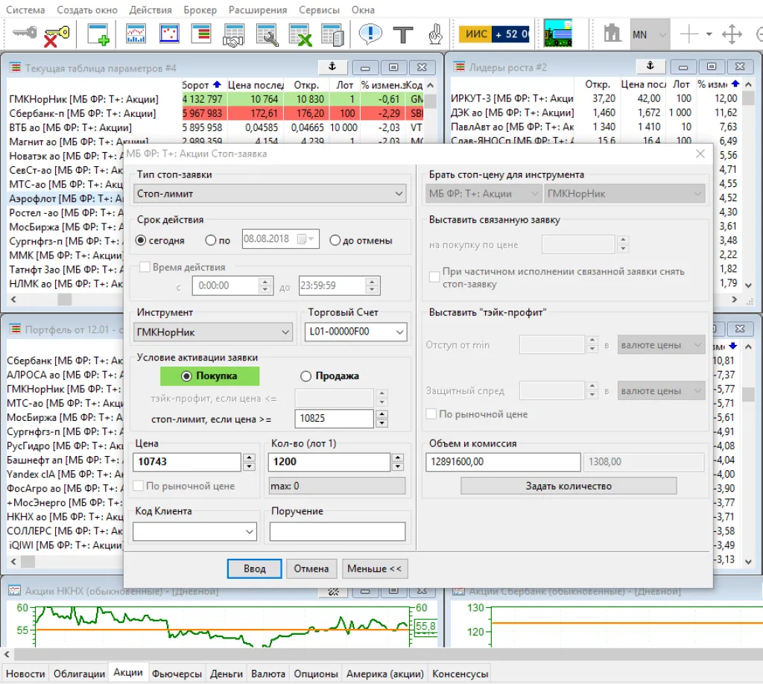Click the 'Задать количество' button
This screenshot has height=684, width=763.
pyautogui.click(x=568, y=486)
